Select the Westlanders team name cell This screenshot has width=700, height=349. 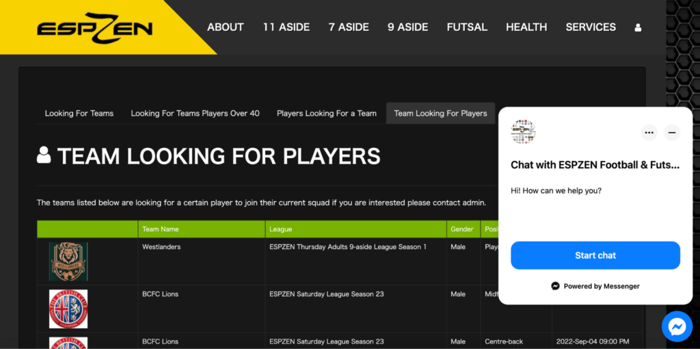tap(202, 261)
